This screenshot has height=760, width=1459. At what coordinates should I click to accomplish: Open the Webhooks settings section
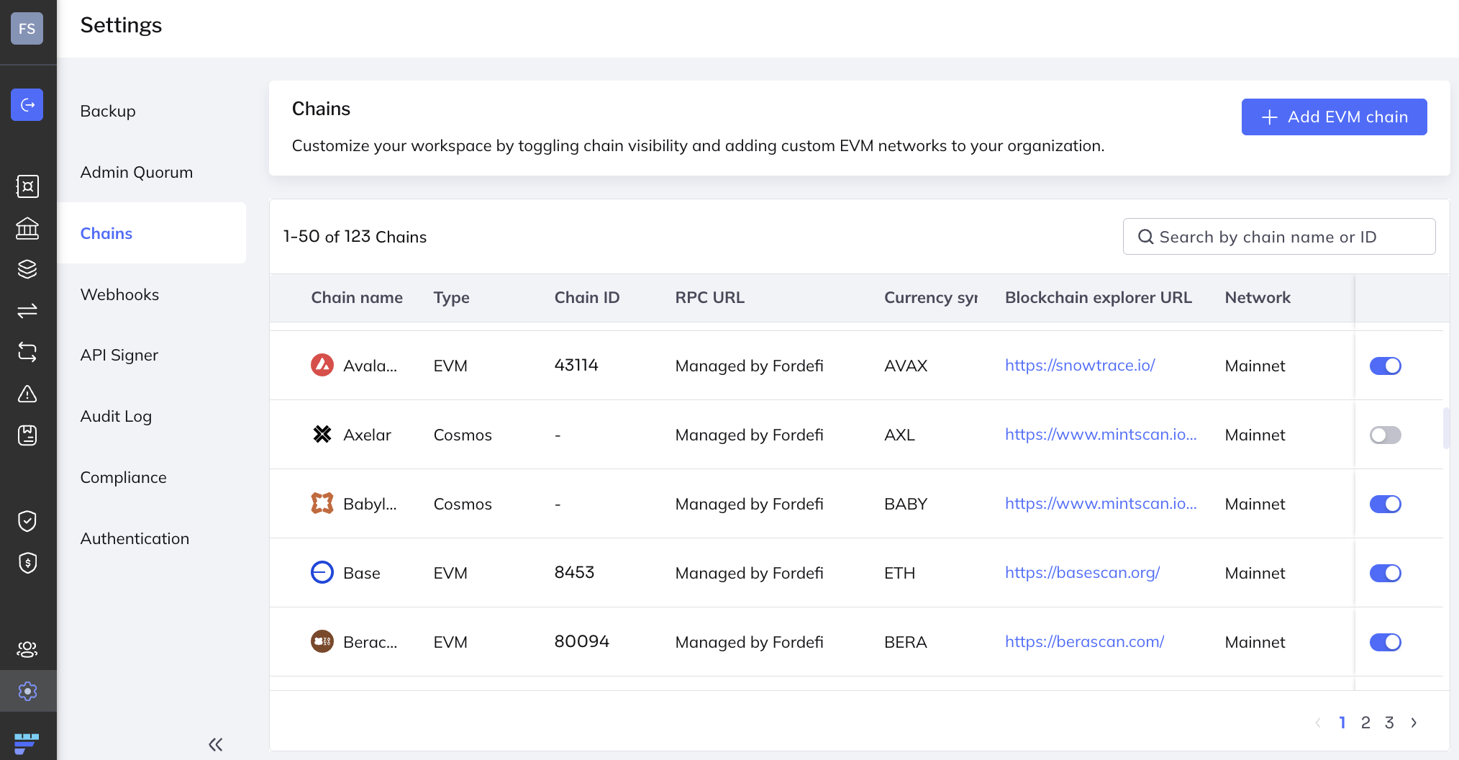[119, 294]
